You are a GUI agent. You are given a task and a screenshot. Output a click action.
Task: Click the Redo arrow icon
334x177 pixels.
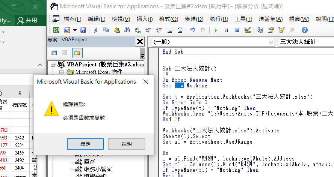(x=203, y=30)
